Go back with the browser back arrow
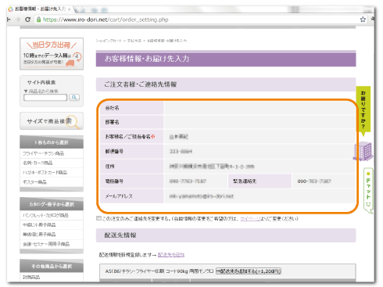The width and height of the screenshot is (383, 287). click(x=9, y=20)
